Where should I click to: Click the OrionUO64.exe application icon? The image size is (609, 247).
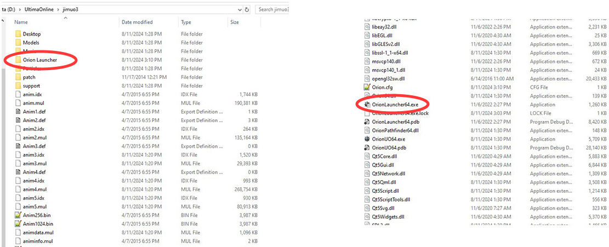[x=368, y=139]
